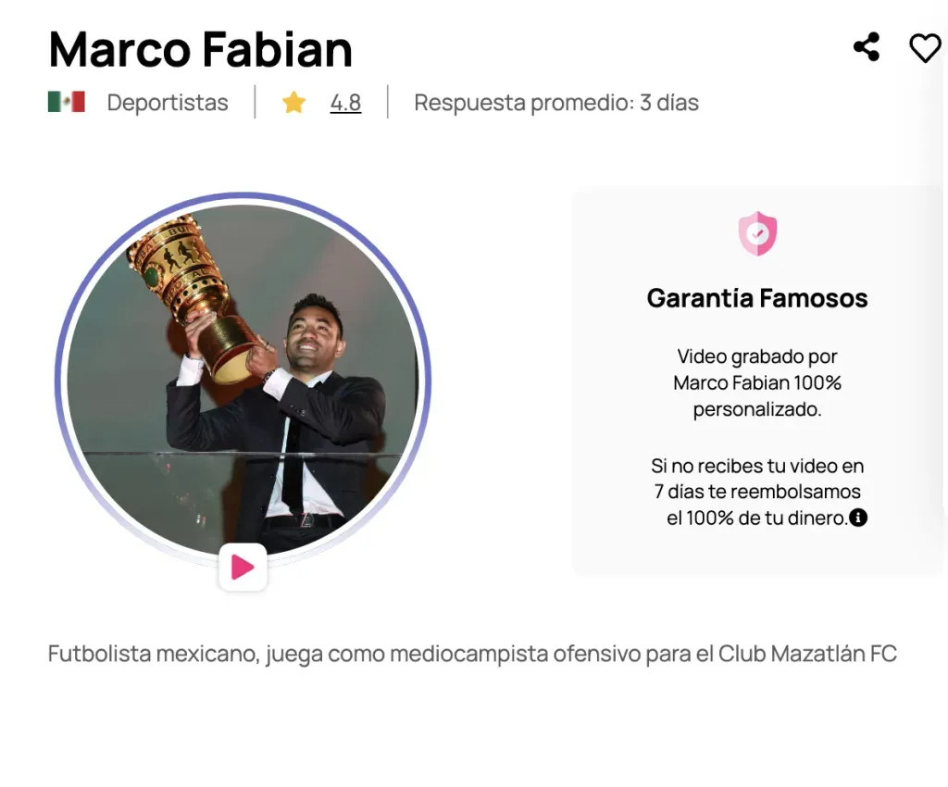The image size is (948, 787).
Task: Click the Mexico flag icon
Action: click(67, 102)
